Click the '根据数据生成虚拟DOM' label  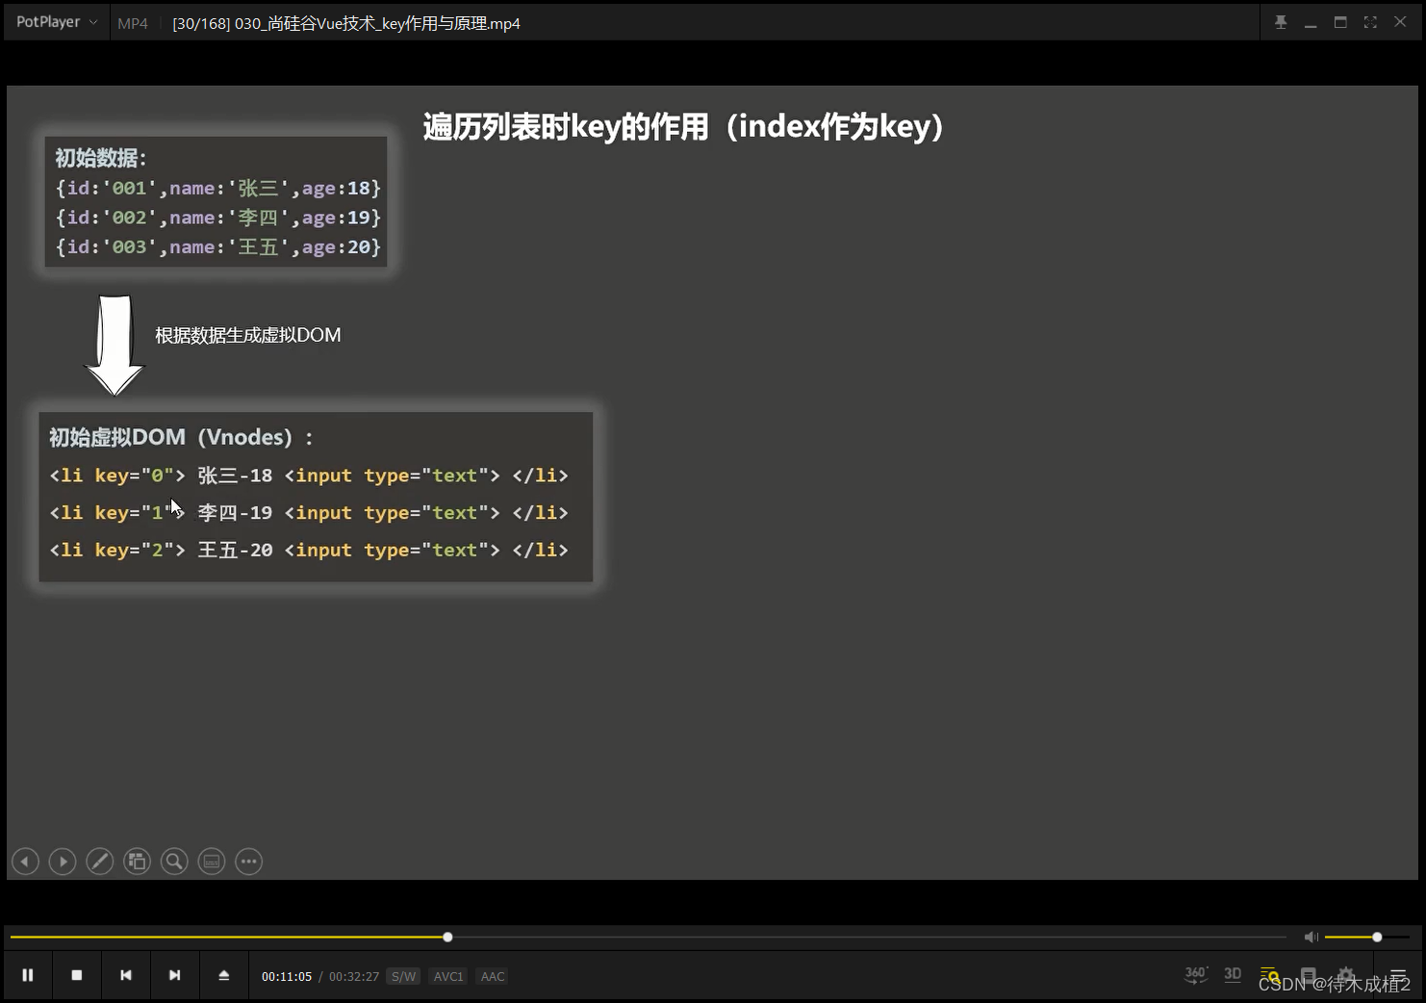point(248,335)
